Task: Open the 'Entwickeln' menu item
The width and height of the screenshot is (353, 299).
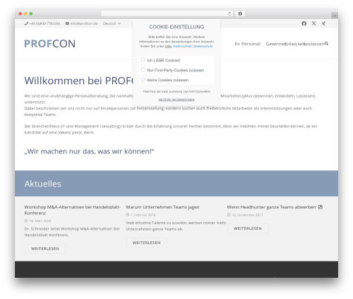Action: [295, 44]
